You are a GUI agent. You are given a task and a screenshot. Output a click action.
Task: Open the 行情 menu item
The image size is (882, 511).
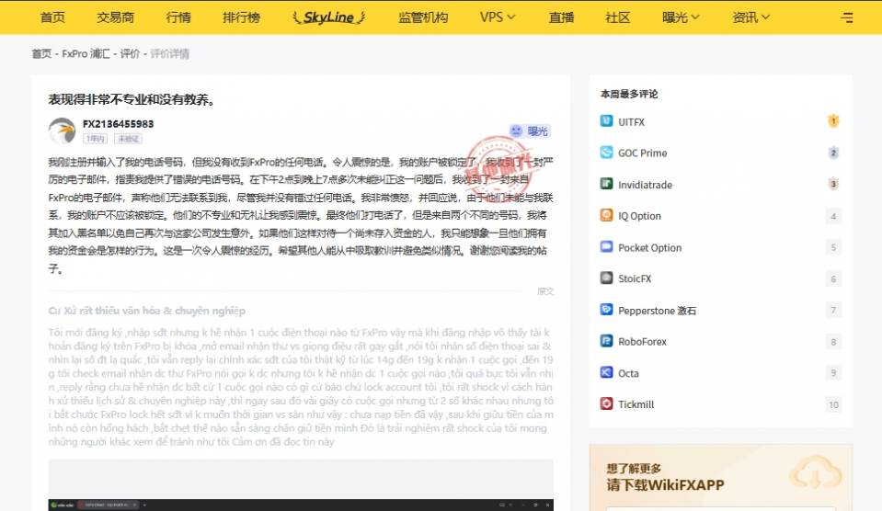pyautogui.click(x=178, y=17)
